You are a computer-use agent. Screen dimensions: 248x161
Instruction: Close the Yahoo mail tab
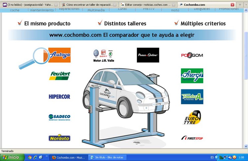[x=56, y=5]
